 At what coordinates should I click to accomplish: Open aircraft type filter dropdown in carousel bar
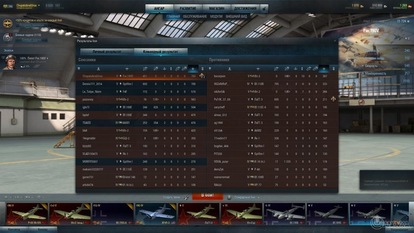tap(7, 197)
